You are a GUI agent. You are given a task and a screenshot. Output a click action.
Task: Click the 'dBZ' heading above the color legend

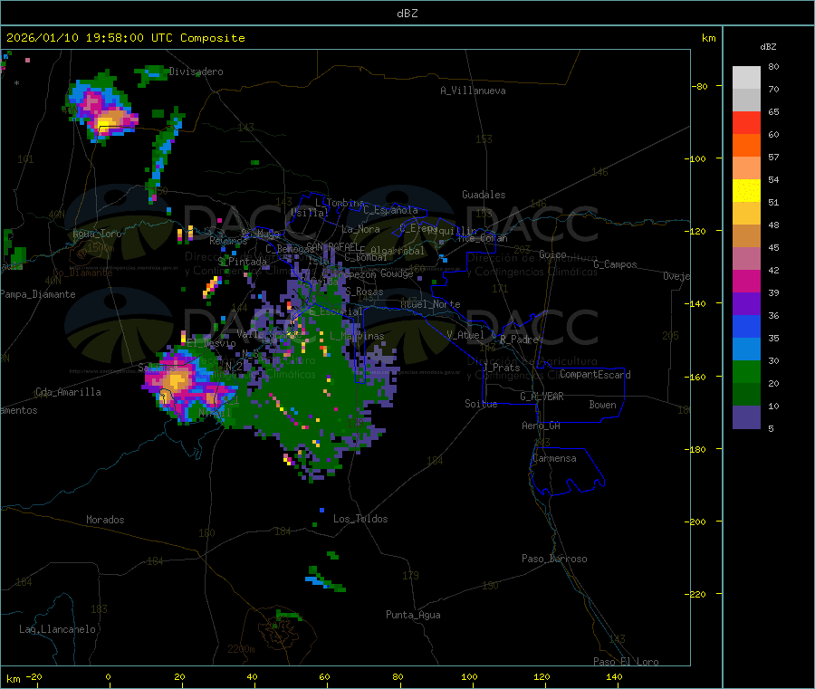[x=768, y=47]
